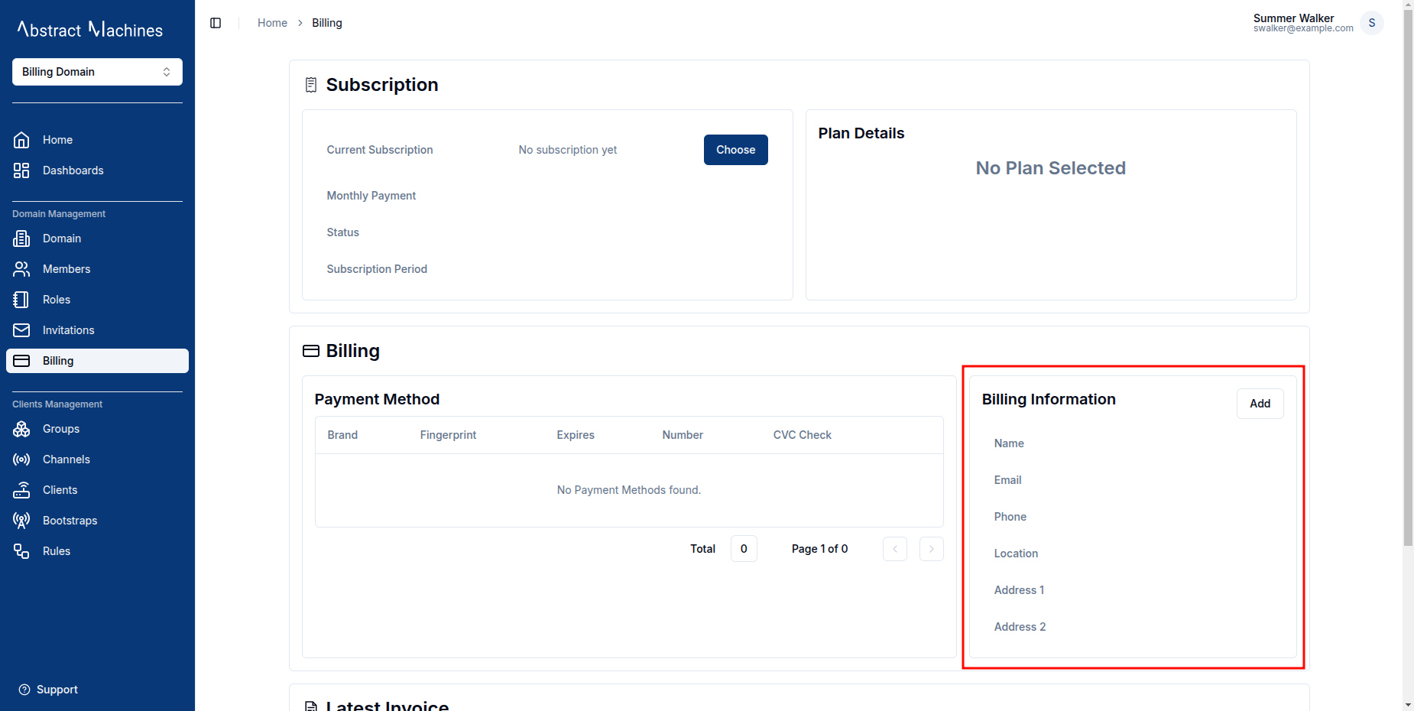
Task: Click 'No Payment Methods found.' text
Action: click(x=629, y=490)
